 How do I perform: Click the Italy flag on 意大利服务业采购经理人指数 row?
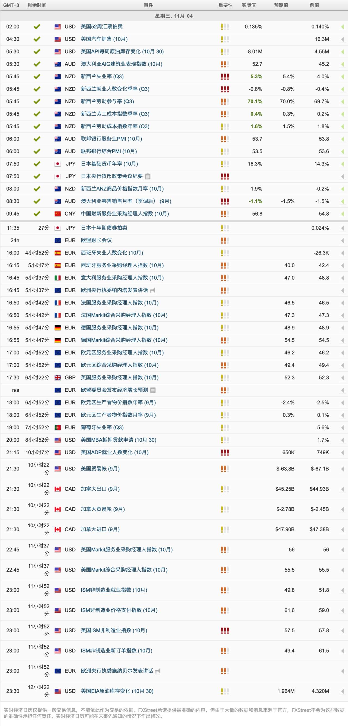click(x=58, y=278)
